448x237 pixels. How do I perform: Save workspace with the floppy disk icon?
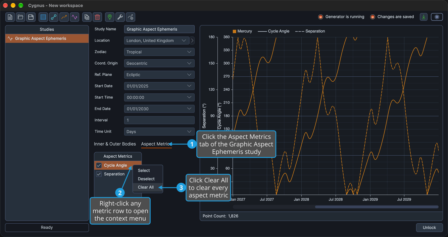[31, 17]
